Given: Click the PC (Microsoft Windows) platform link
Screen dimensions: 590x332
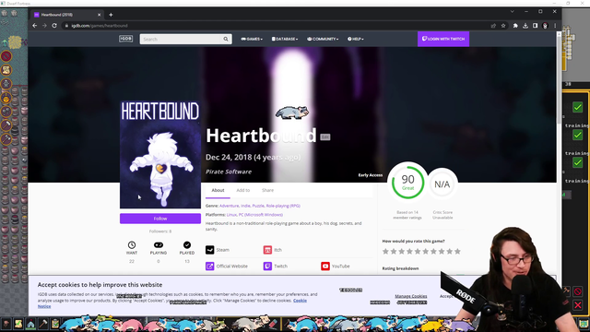Looking at the screenshot, I should pyautogui.click(x=260, y=215).
